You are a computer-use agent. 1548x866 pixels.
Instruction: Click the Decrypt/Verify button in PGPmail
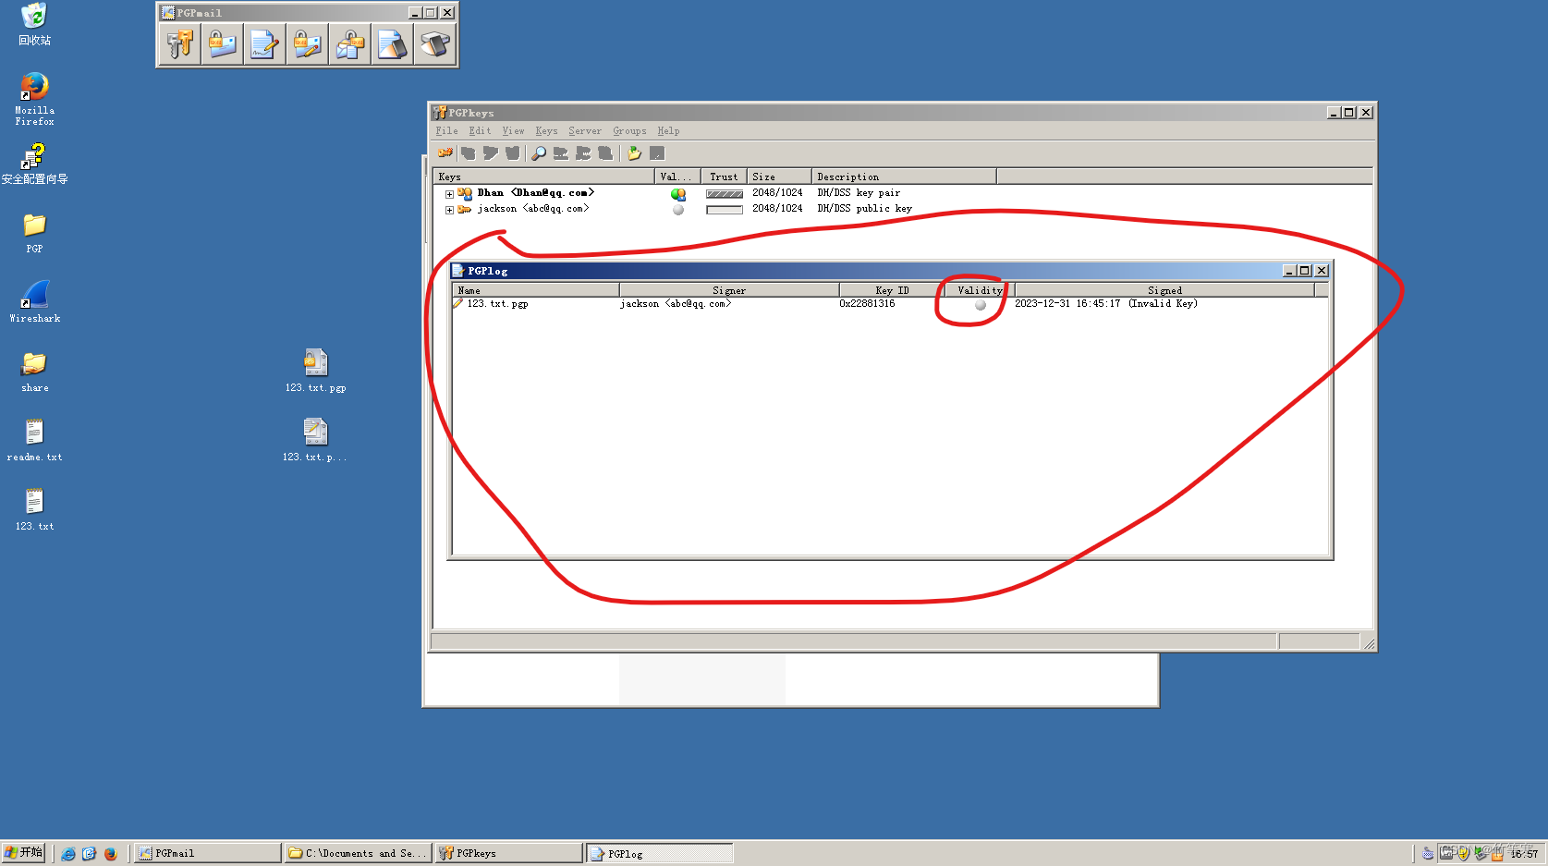(350, 43)
